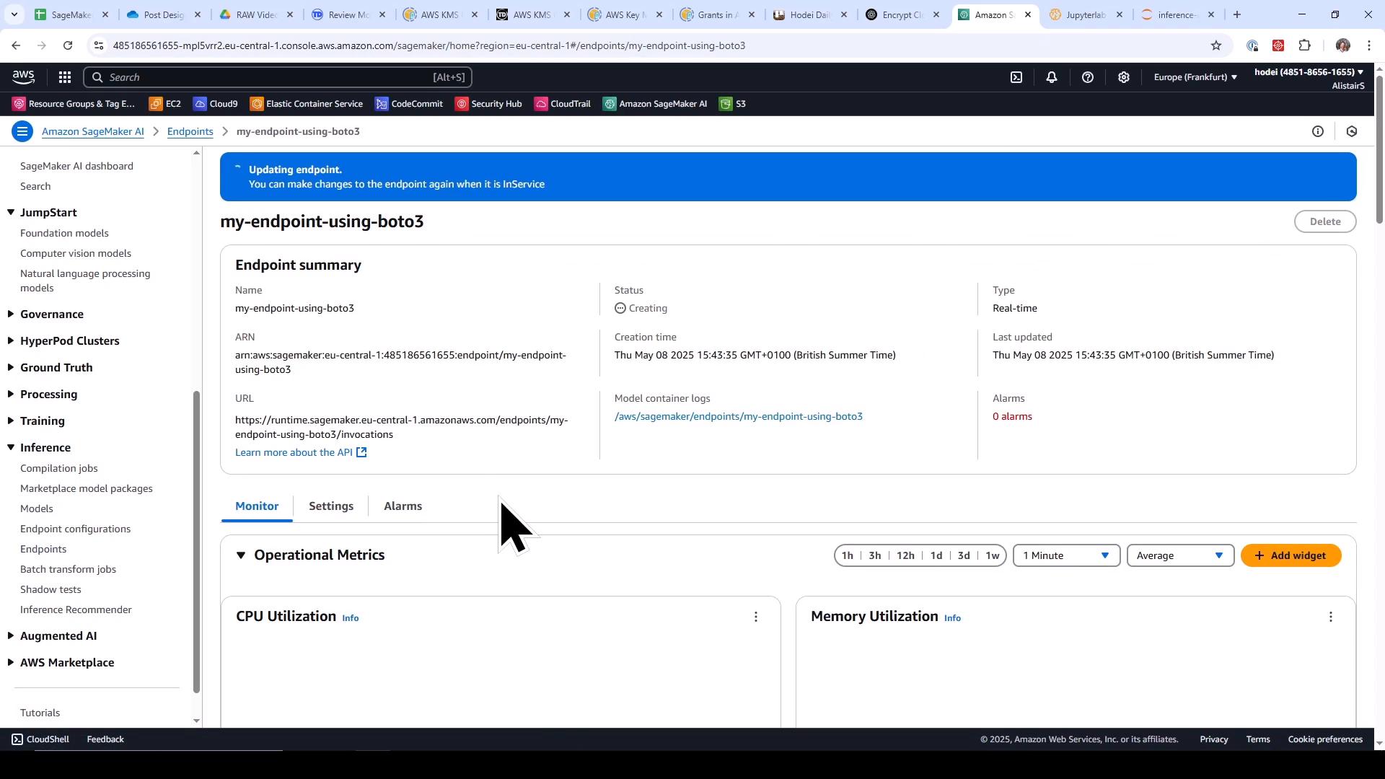Open Security Hub favorites shortcut

pos(489,104)
